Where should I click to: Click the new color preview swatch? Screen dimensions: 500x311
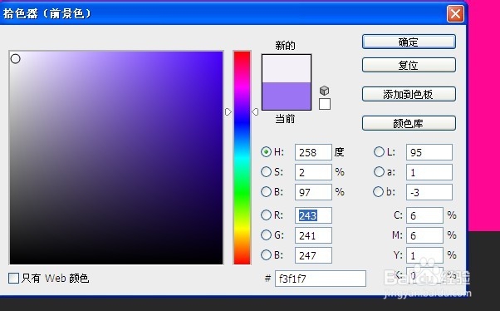(x=287, y=69)
